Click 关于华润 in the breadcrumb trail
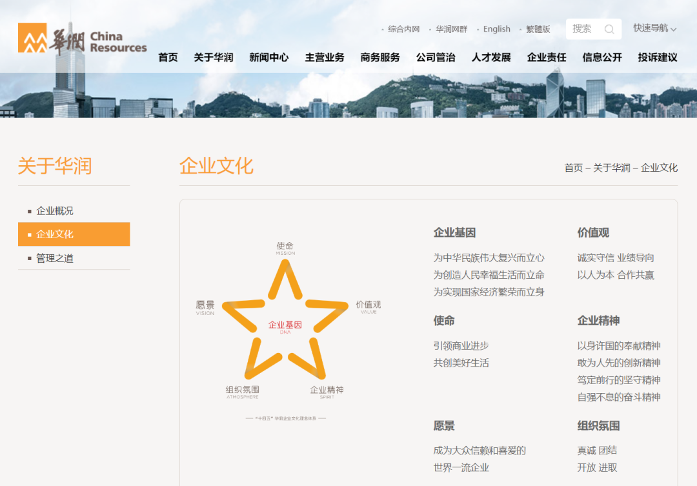This screenshot has width=697, height=486. point(612,168)
